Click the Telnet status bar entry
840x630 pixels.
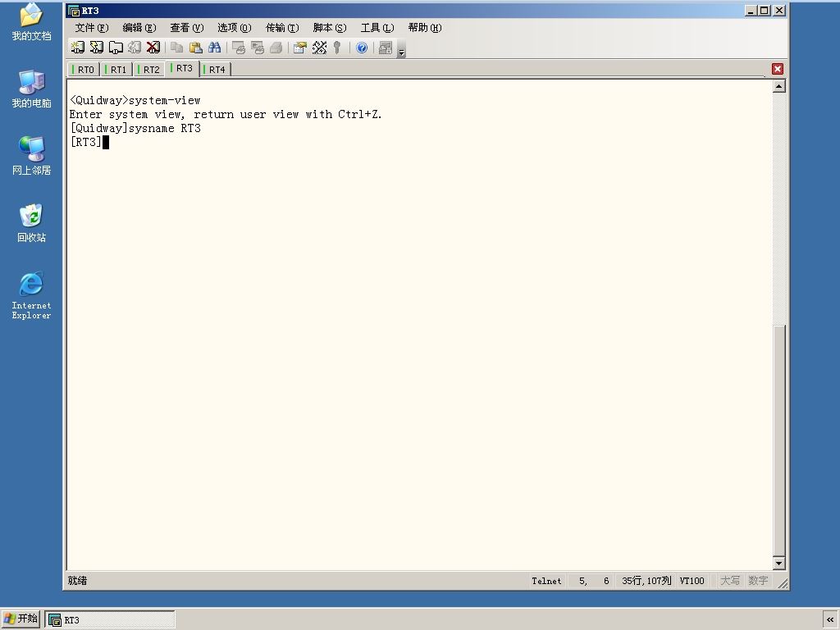pyautogui.click(x=546, y=581)
